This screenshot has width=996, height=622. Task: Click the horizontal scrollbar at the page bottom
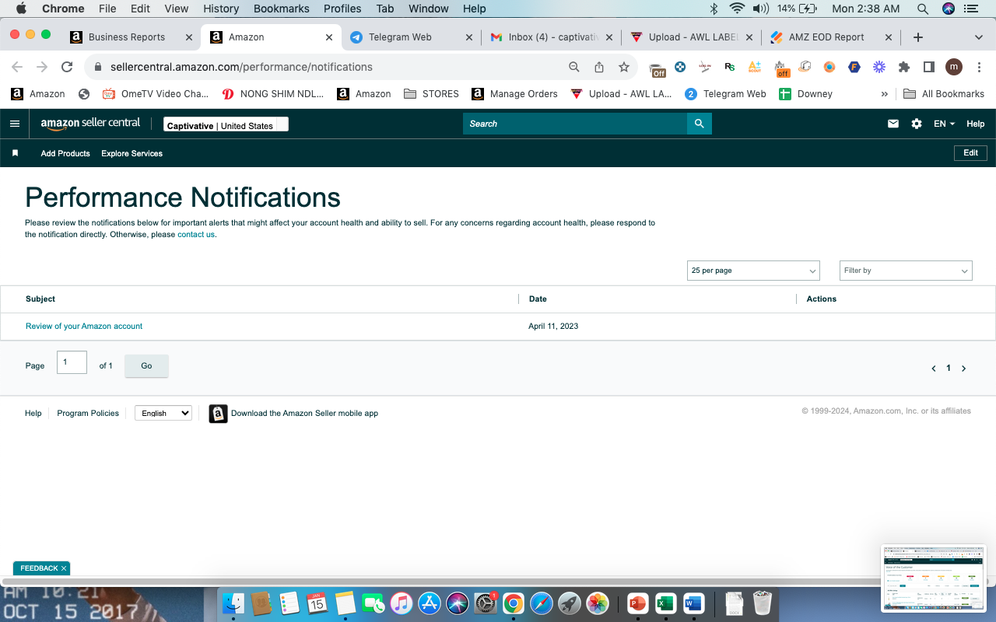pyautogui.click(x=440, y=581)
